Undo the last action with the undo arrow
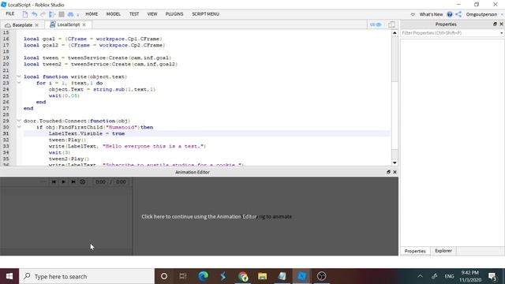The width and height of the screenshot is (505, 284). pyautogui.click(x=34, y=14)
